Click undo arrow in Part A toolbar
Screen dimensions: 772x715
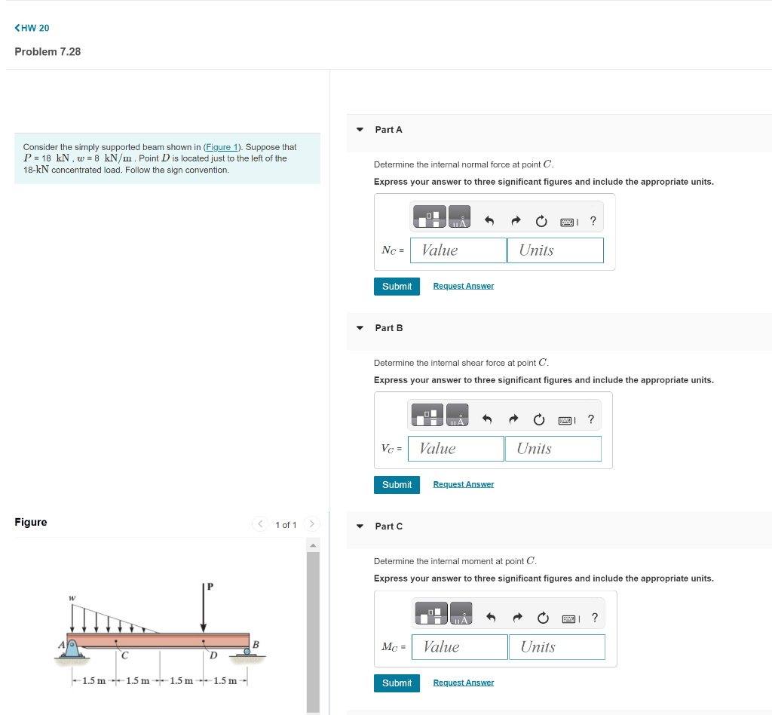pyautogui.click(x=489, y=220)
